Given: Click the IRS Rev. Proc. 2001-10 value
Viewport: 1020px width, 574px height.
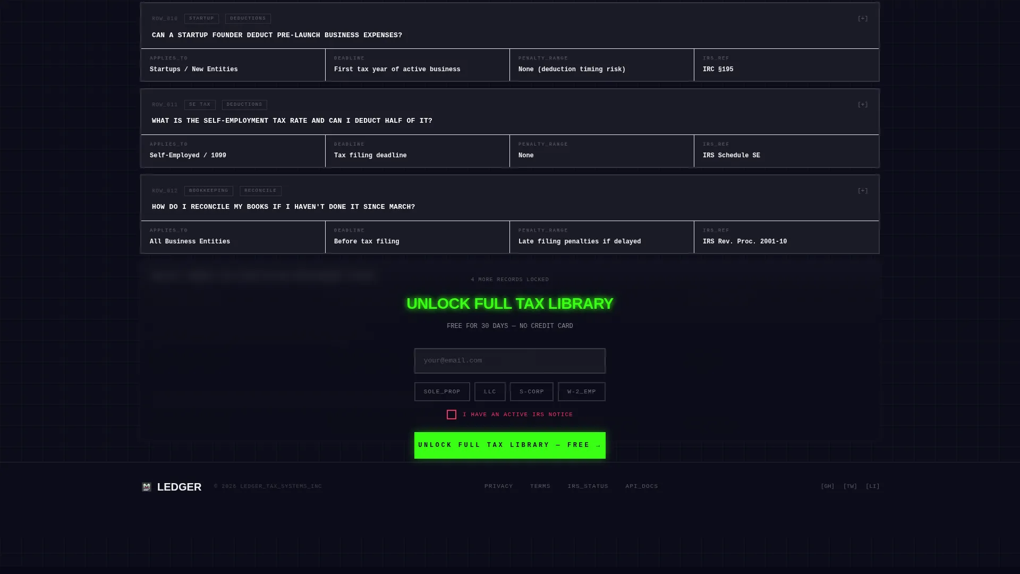Looking at the screenshot, I should [745, 242].
